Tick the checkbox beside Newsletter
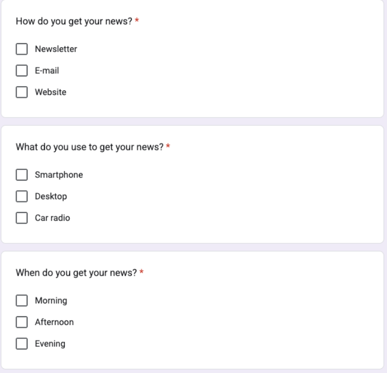Image resolution: width=387 pixels, height=373 pixels. (22, 49)
